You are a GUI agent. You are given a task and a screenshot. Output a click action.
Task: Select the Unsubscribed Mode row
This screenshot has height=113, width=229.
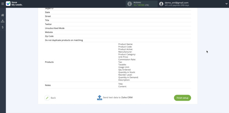click(118, 28)
